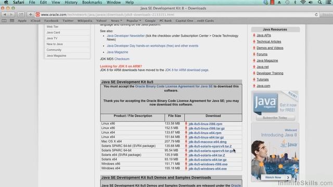Open the Top Sites grid icon
Viewport: 333px width, 187px height.
pyautogui.click(x=12, y=21)
